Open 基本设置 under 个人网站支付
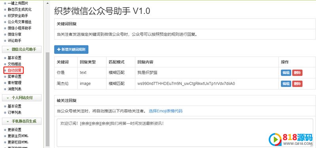This screenshot has width=316, height=148. (15, 106)
